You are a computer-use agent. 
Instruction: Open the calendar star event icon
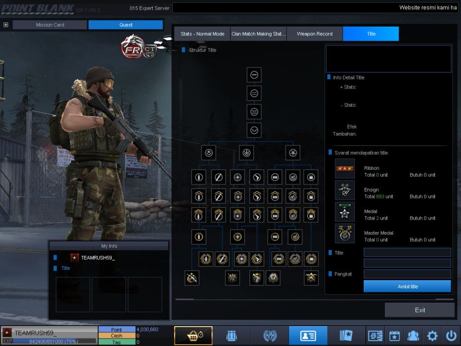tap(394, 336)
